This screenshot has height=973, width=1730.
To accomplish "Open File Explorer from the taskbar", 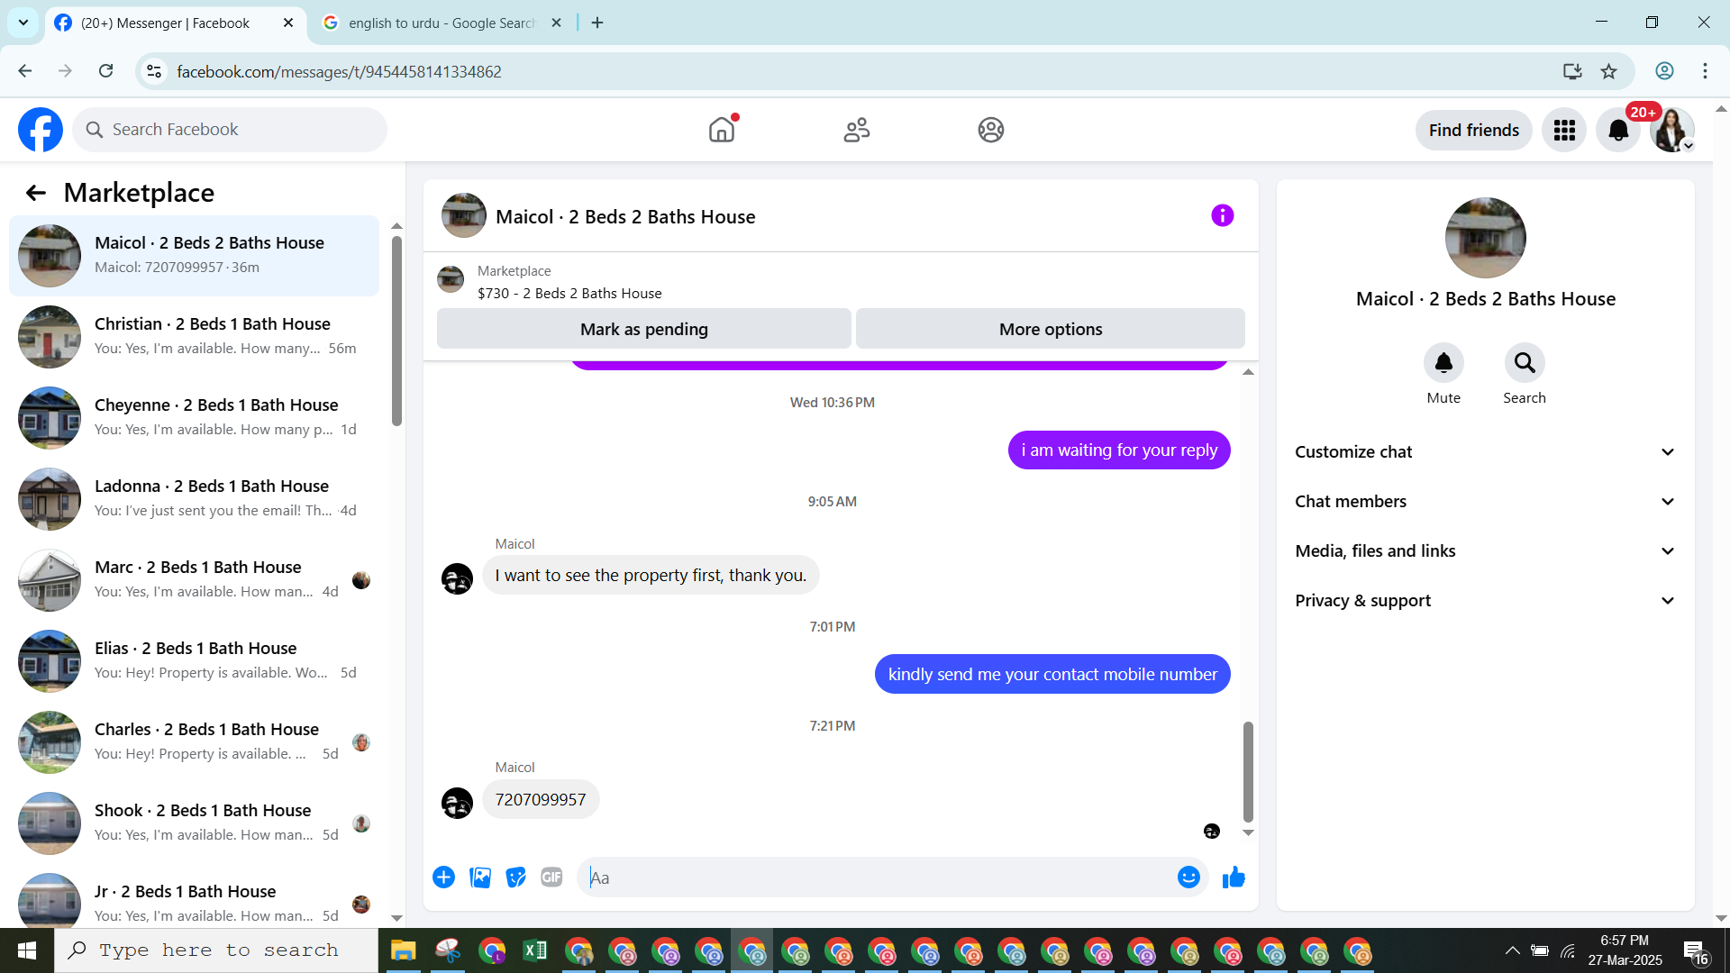I will 402,950.
